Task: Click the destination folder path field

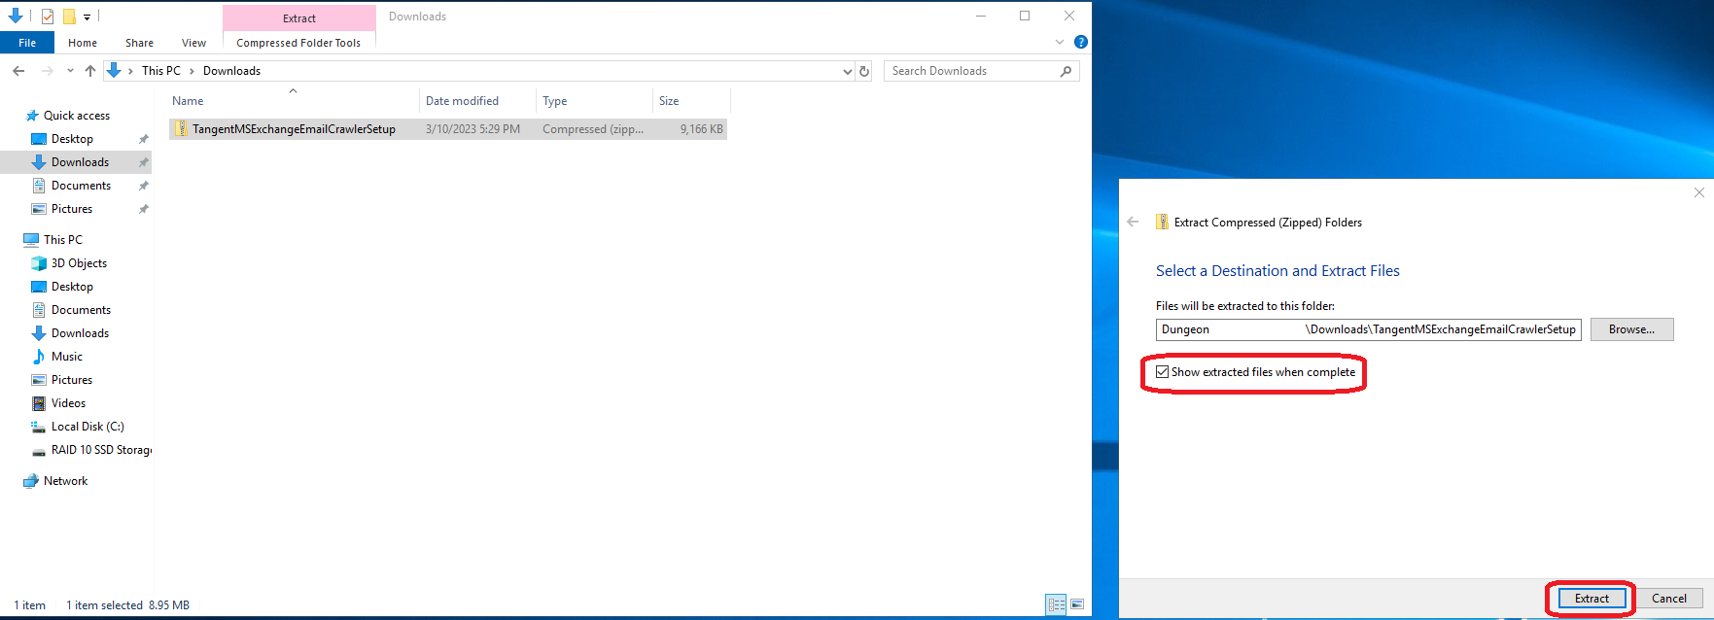Action: coord(1368,329)
